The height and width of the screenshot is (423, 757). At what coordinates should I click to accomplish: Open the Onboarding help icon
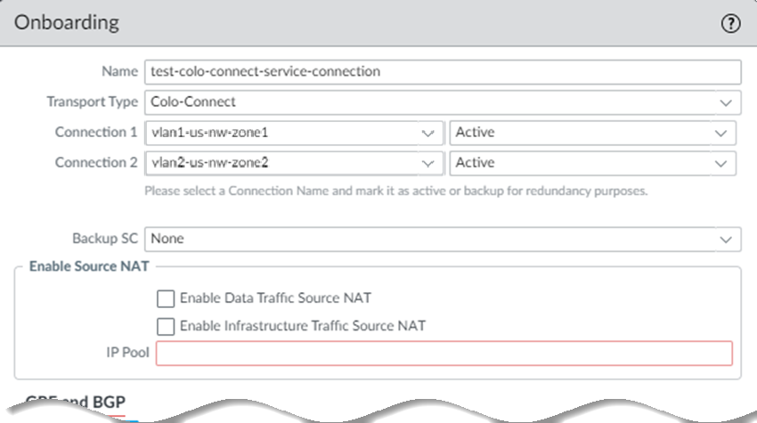(x=730, y=25)
